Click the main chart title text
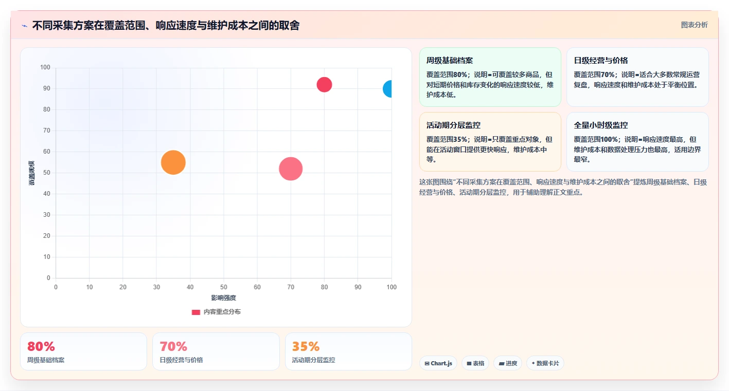Image resolution: width=729 pixels, height=391 pixels. click(x=166, y=25)
